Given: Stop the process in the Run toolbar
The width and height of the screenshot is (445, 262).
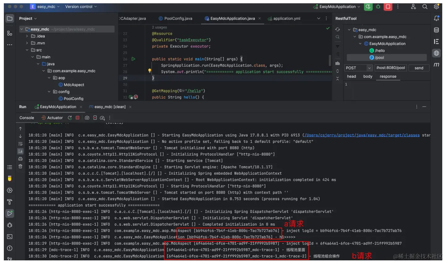Looking at the screenshot, I should click(x=78, y=118).
